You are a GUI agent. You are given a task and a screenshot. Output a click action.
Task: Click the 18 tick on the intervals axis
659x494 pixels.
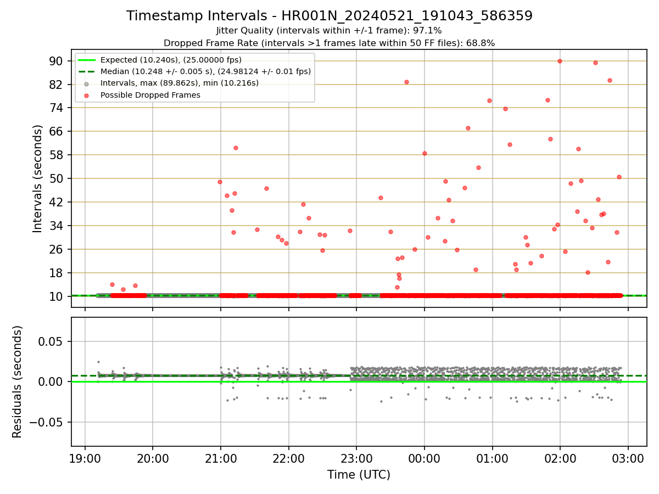[57, 273]
